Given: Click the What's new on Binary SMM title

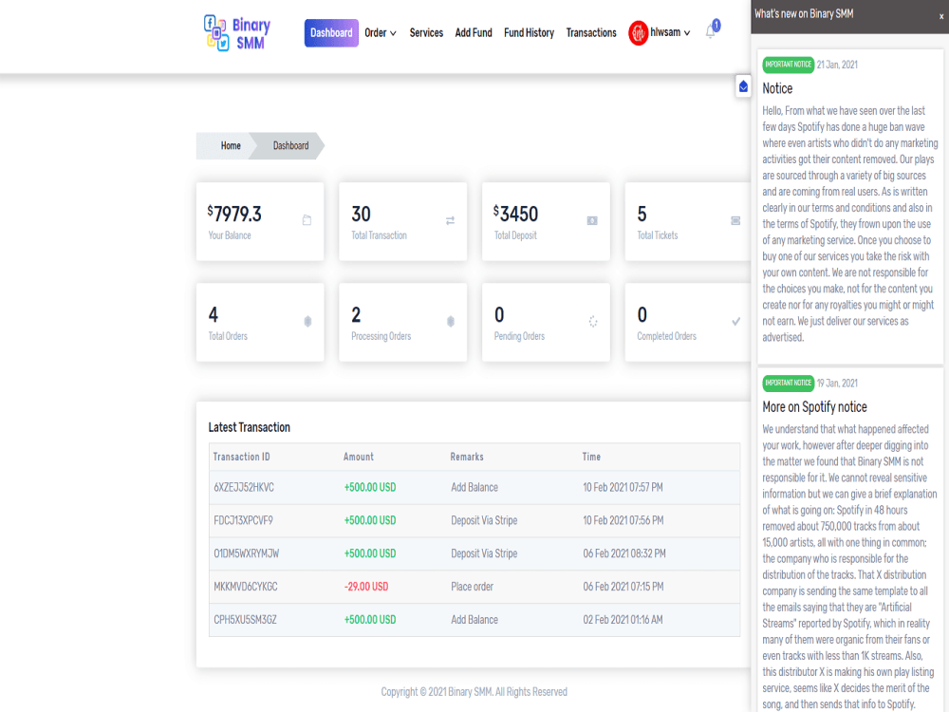Looking at the screenshot, I should point(804,14).
